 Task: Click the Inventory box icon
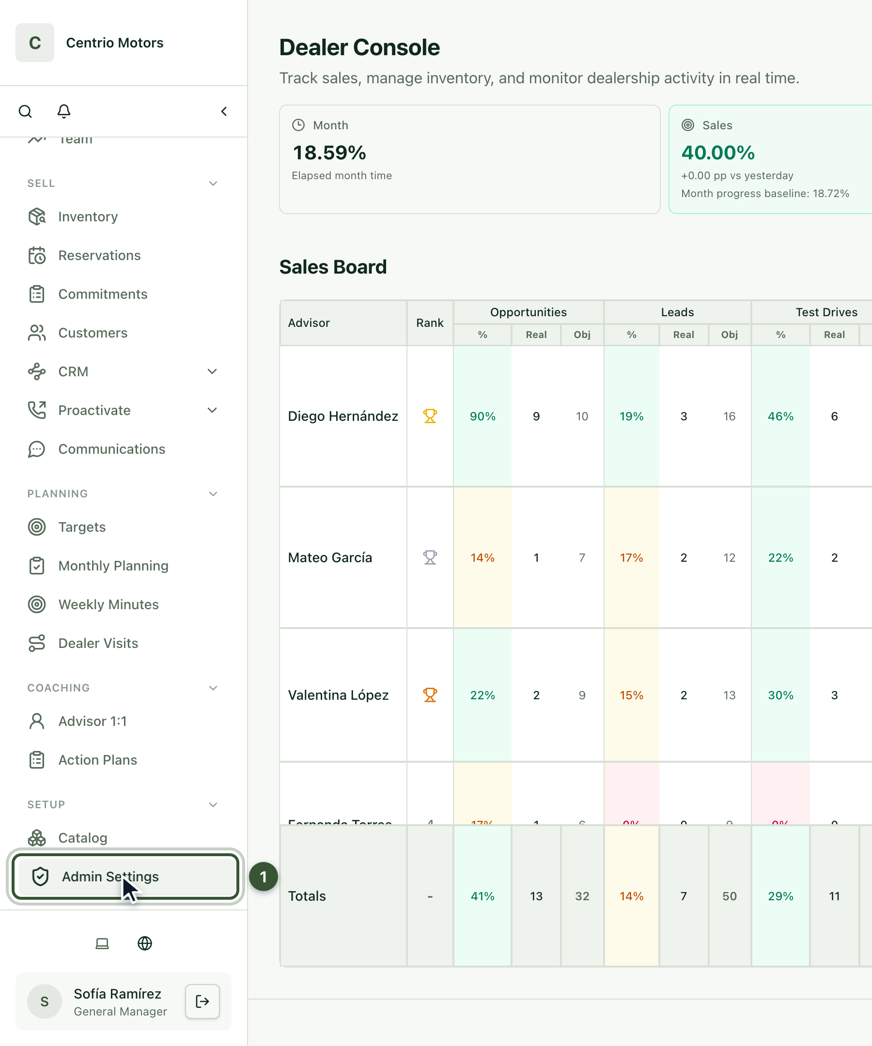pyautogui.click(x=37, y=216)
